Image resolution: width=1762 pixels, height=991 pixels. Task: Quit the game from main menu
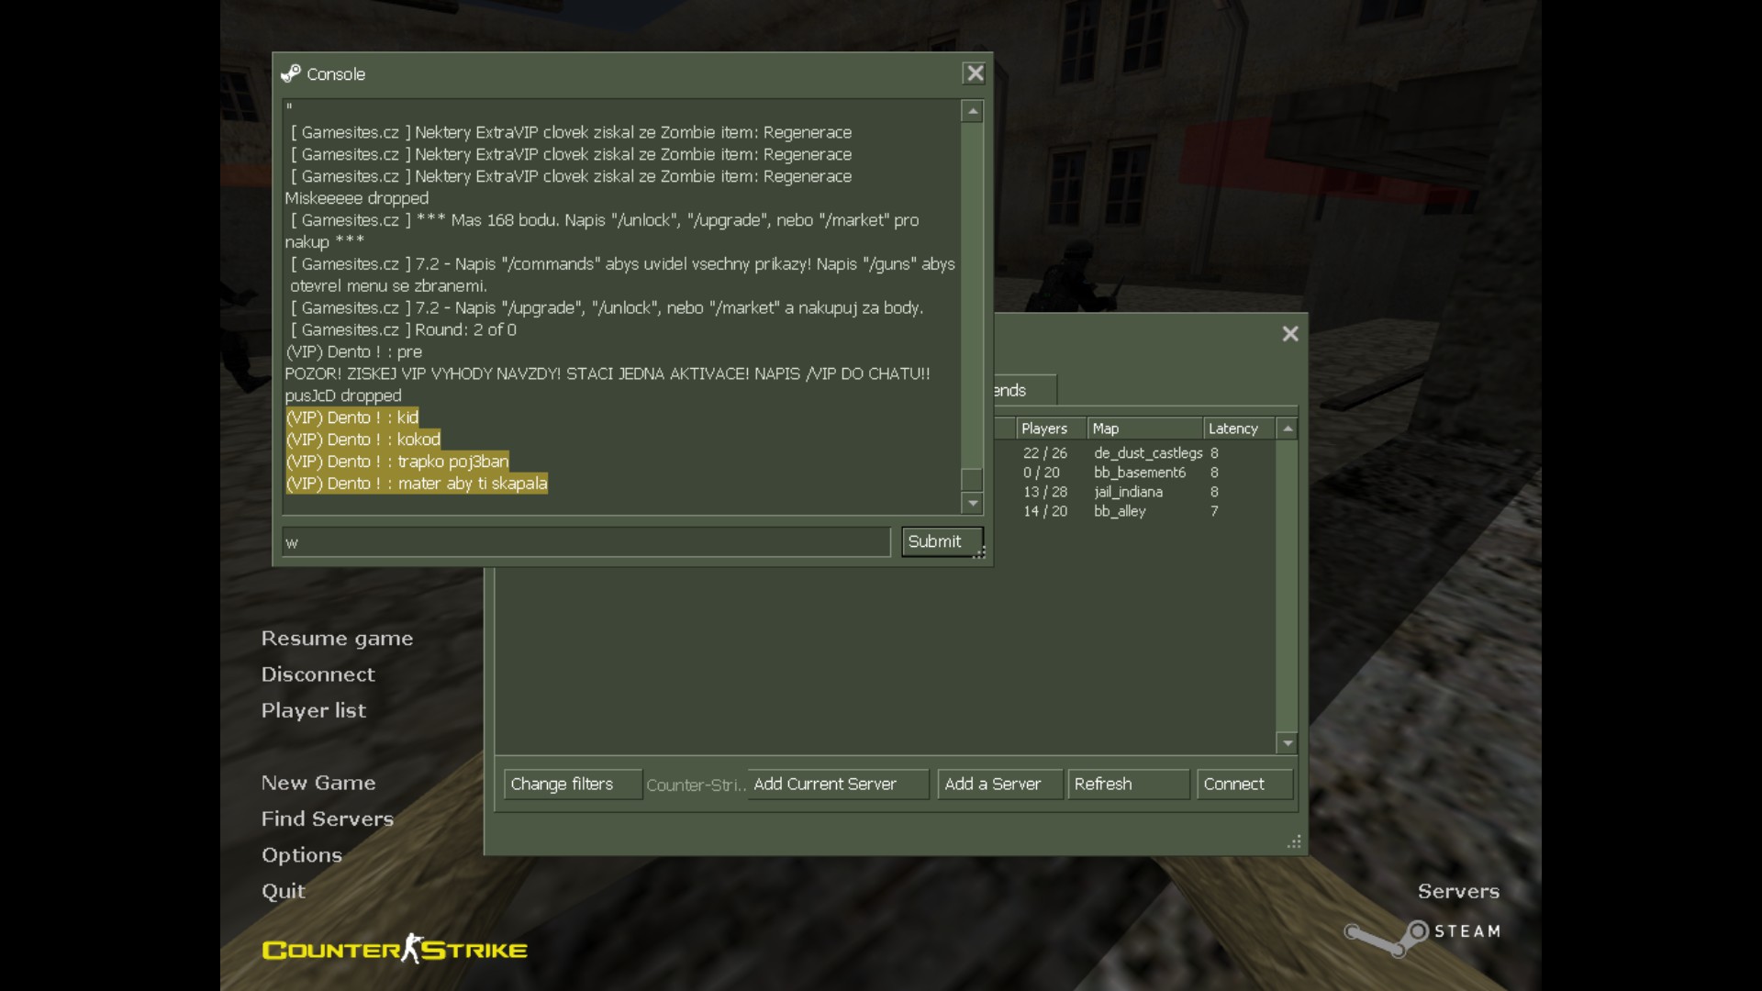283,891
